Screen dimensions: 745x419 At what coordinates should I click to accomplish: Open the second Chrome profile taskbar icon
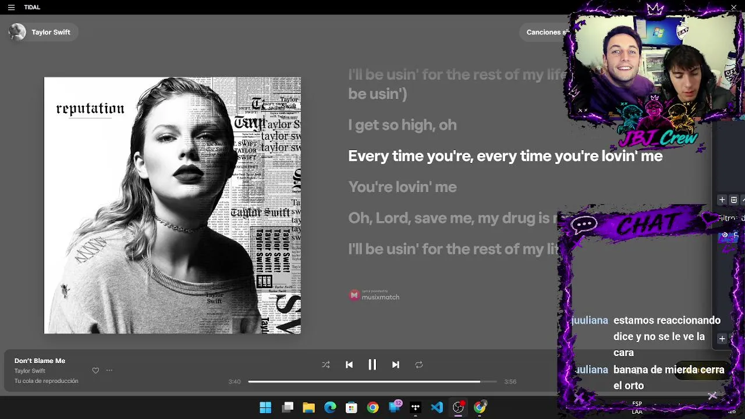(480, 407)
